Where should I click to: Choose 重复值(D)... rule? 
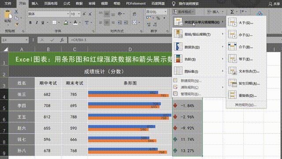coord(246,95)
